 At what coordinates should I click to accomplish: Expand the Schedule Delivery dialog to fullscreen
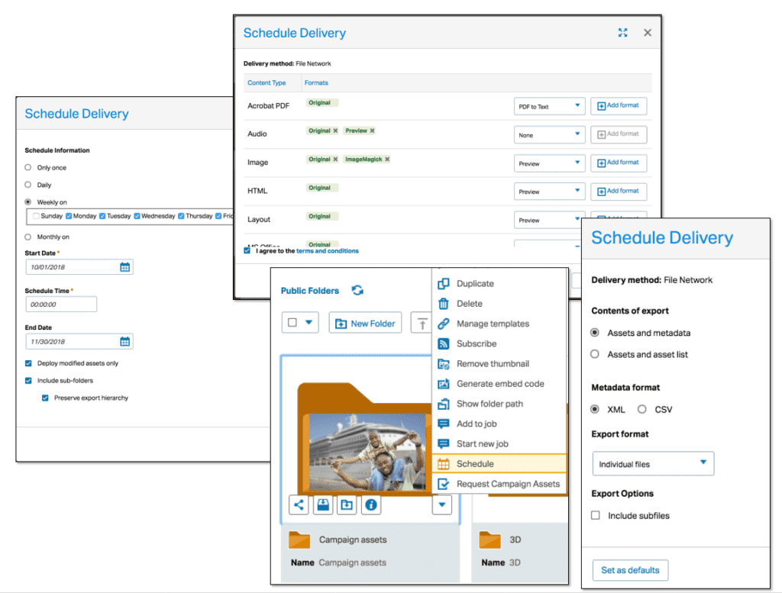pyautogui.click(x=622, y=32)
